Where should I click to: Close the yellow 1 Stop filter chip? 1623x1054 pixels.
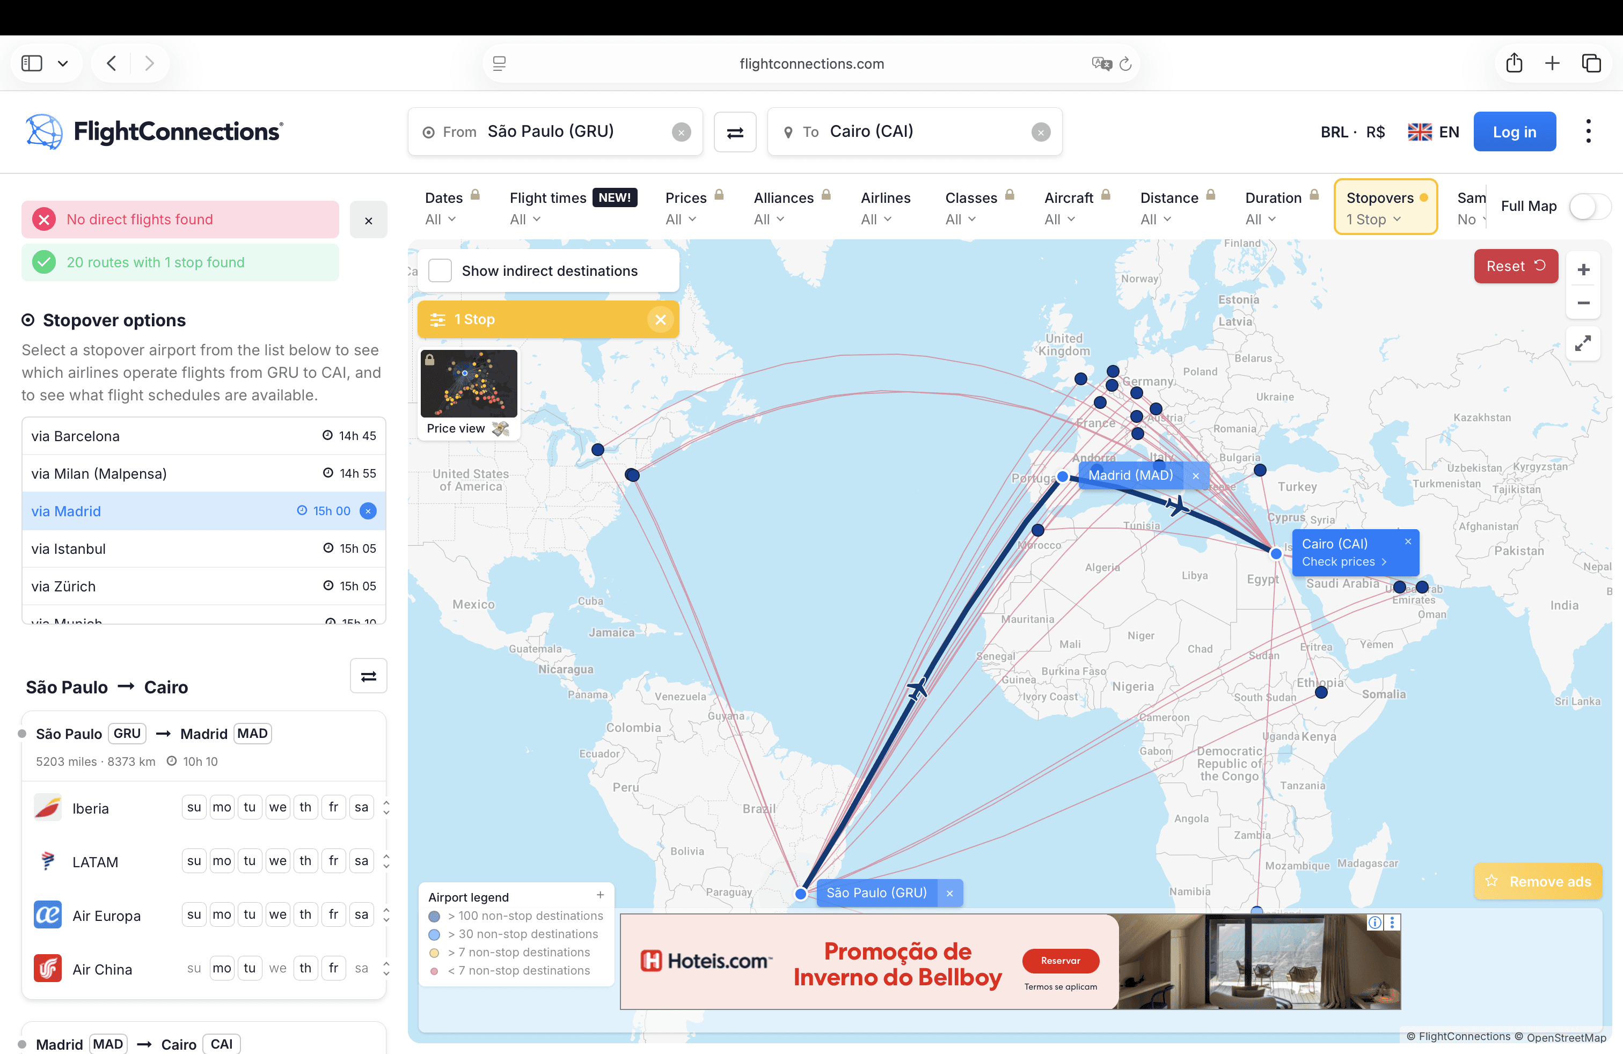click(x=660, y=320)
